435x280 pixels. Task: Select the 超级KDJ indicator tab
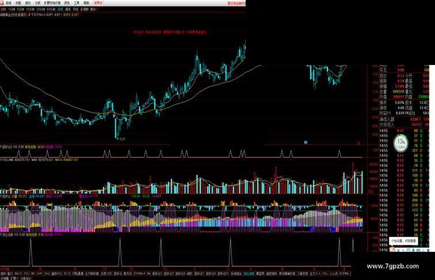pyautogui.click(x=57, y=274)
